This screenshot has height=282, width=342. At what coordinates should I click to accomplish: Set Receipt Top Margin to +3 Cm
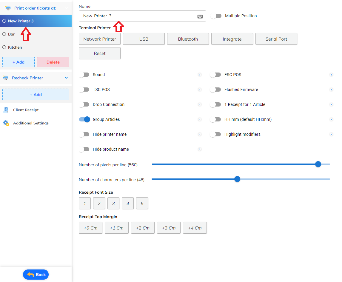169,228
